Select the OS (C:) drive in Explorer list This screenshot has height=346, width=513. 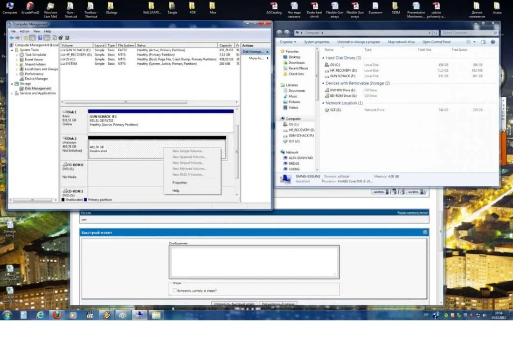coord(335,65)
